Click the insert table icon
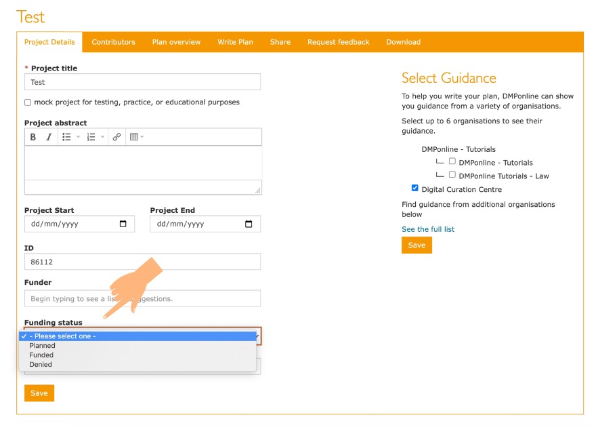Viewport: 596px width, 438px height. point(134,137)
